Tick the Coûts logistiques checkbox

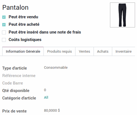pyautogui.click(x=4, y=40)
